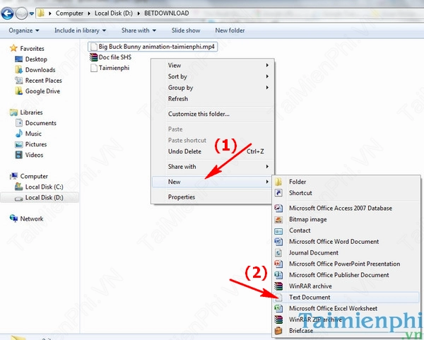
Task: Create a new WinRAR archive
Action: point(346,286)
